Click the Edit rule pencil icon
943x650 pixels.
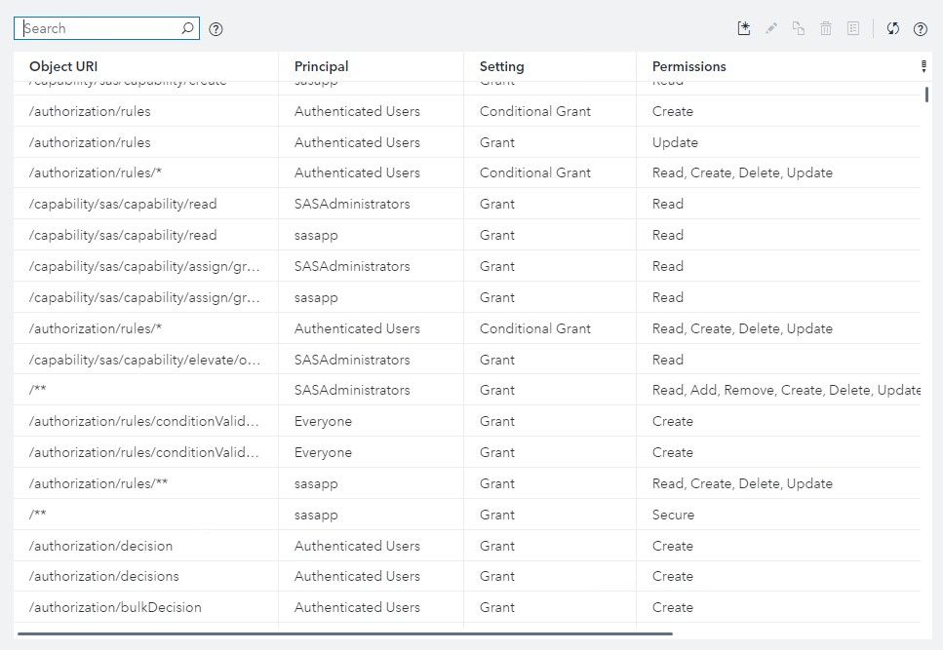click(x=770, y=28)
